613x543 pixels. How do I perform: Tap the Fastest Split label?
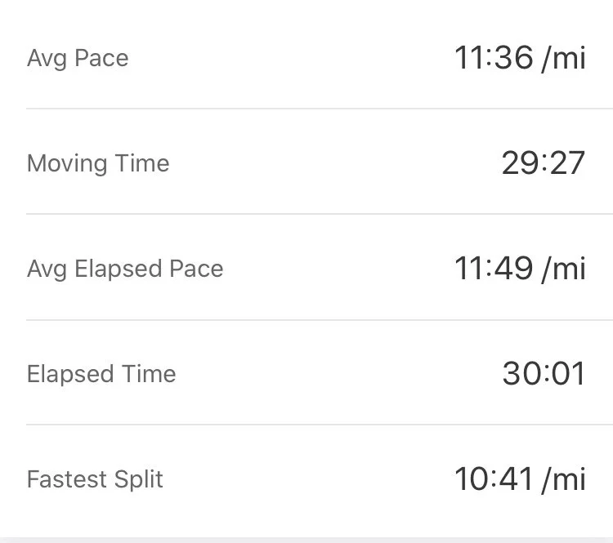[95, 478]
